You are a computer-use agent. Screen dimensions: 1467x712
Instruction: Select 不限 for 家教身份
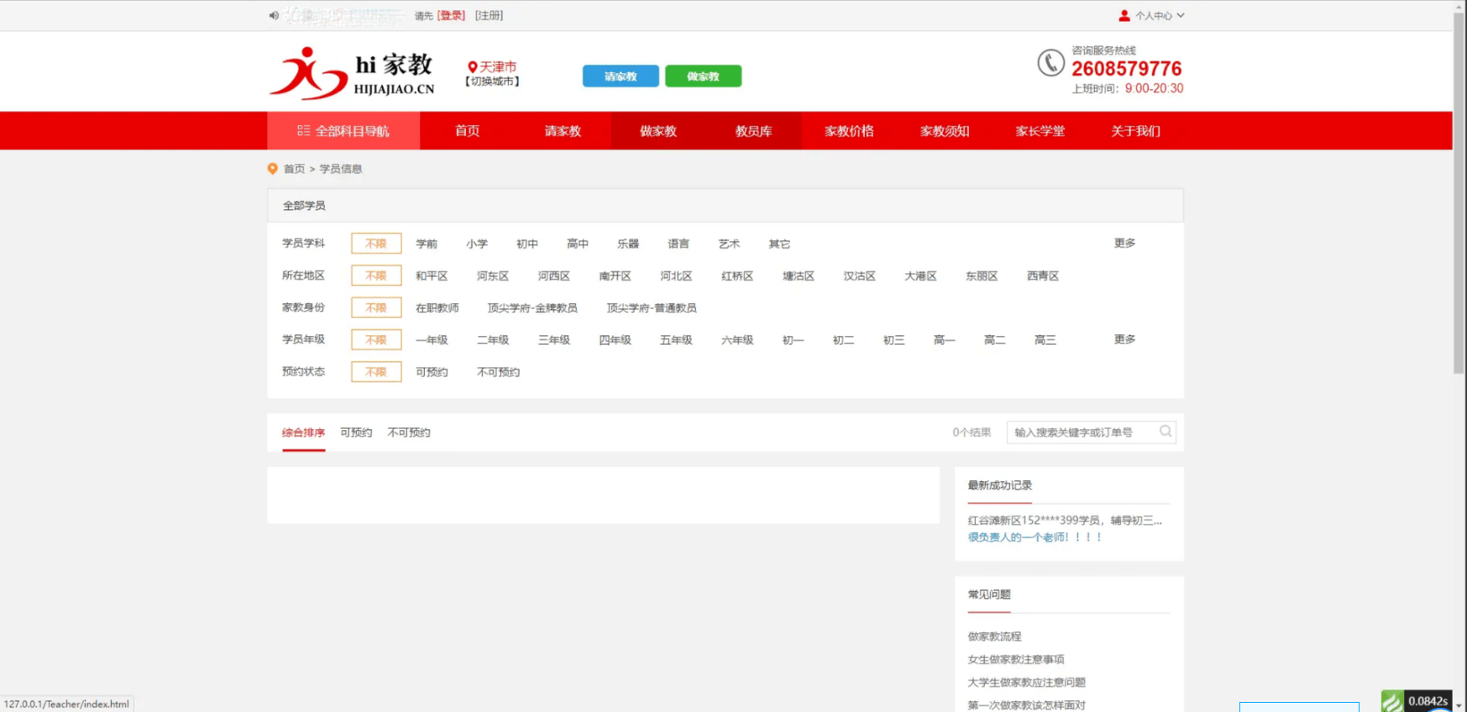pyautogui.click(x=376, y=307)
